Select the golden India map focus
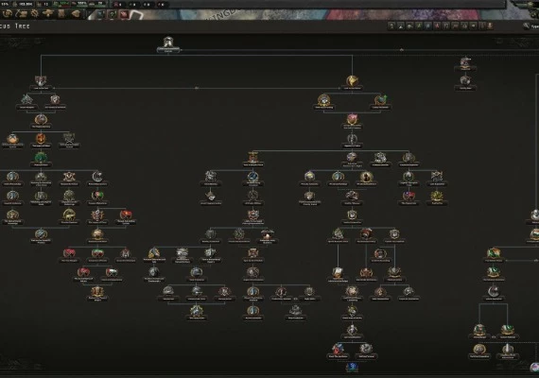The image size is (539, 378). [x=352, y=81]
